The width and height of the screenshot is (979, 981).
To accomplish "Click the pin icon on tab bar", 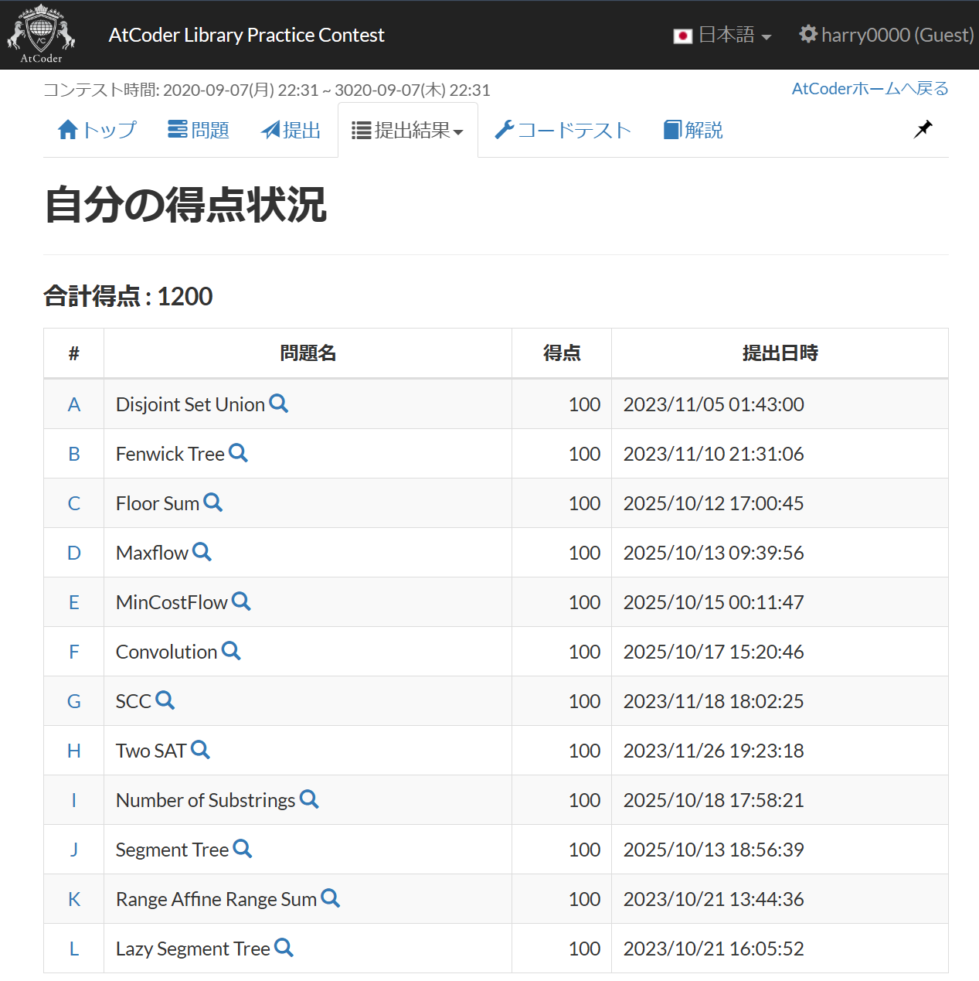I will [x=923, y=129].
